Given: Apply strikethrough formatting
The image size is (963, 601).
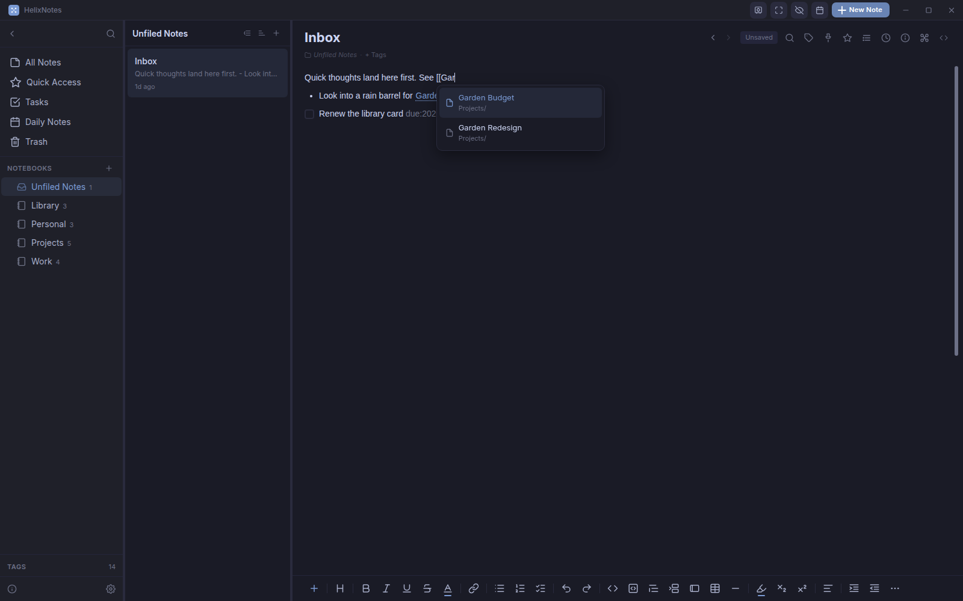Looking at the screenshot, I should coord(427,588).
